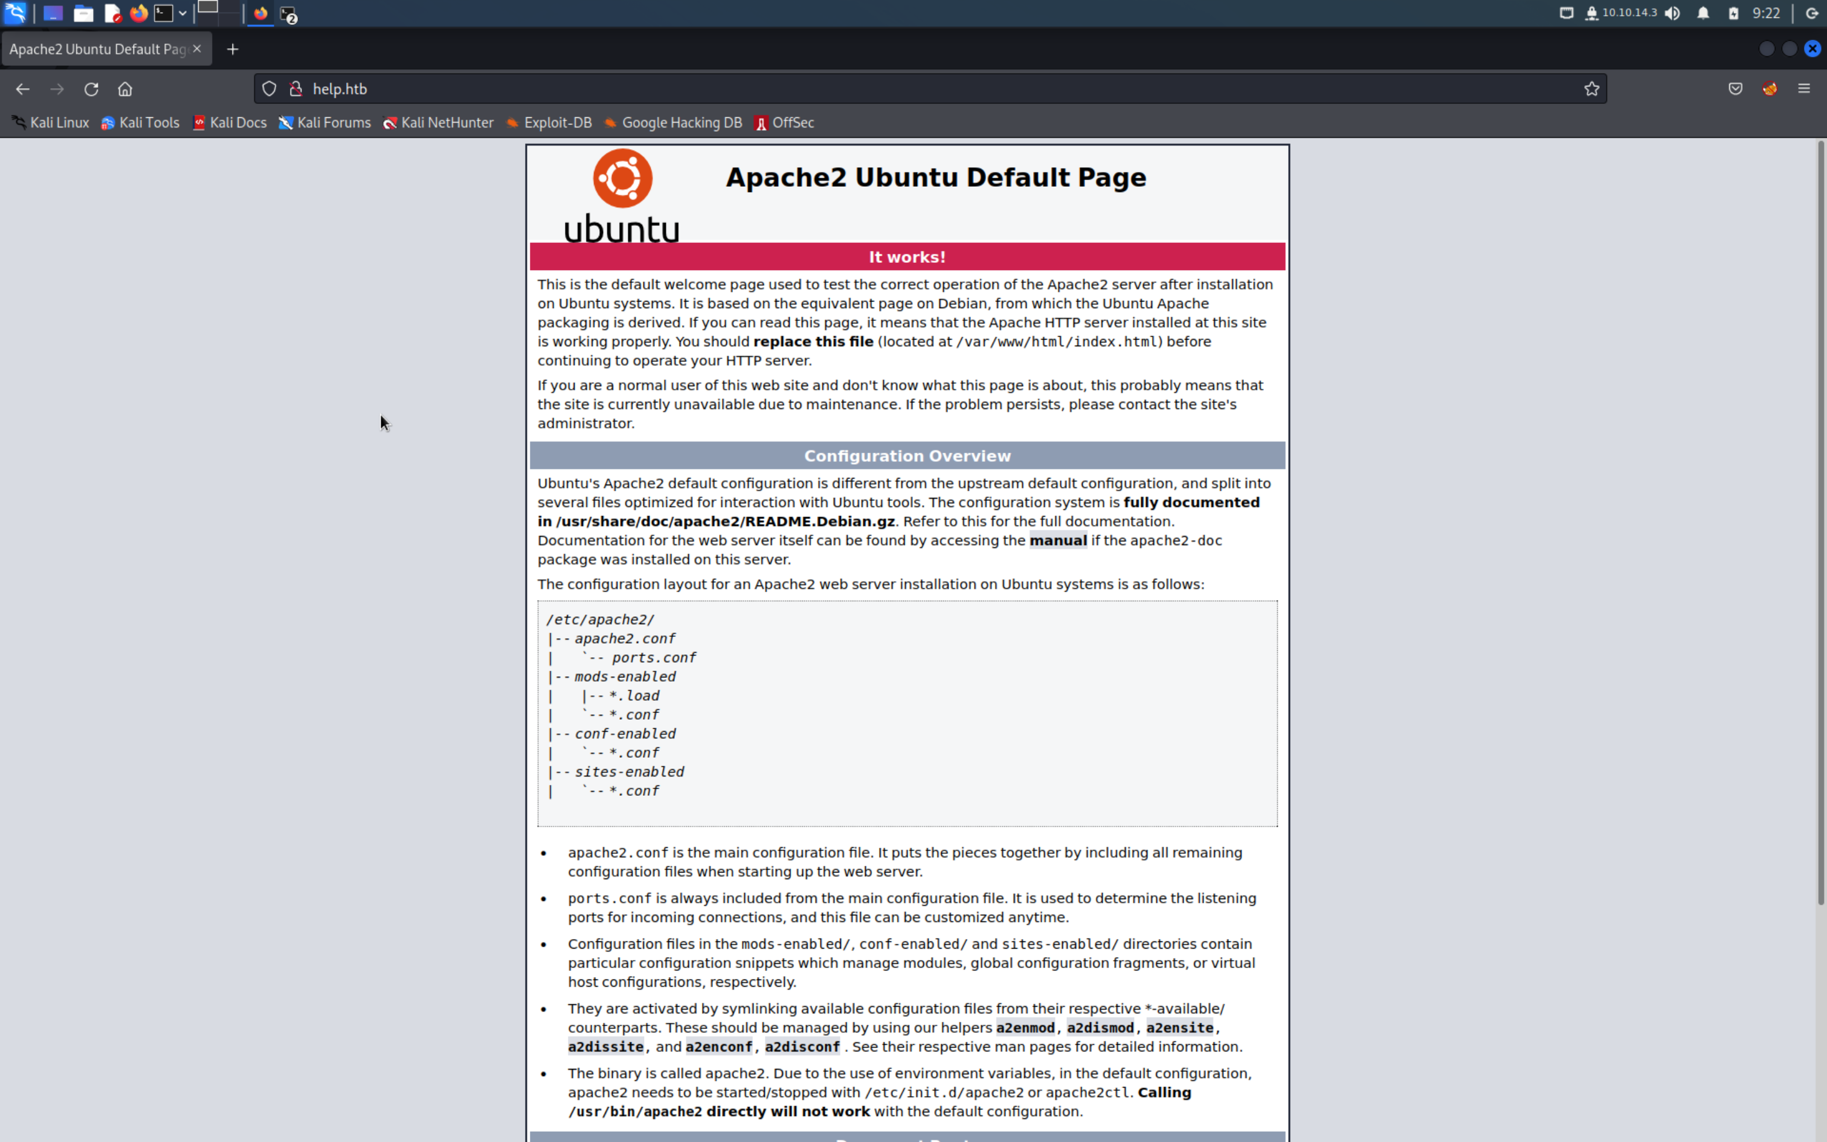The width and height of the screenshot is (1827, 1142).
Task: Open the 9:22 clock
Action: (x=1766, y=13)
